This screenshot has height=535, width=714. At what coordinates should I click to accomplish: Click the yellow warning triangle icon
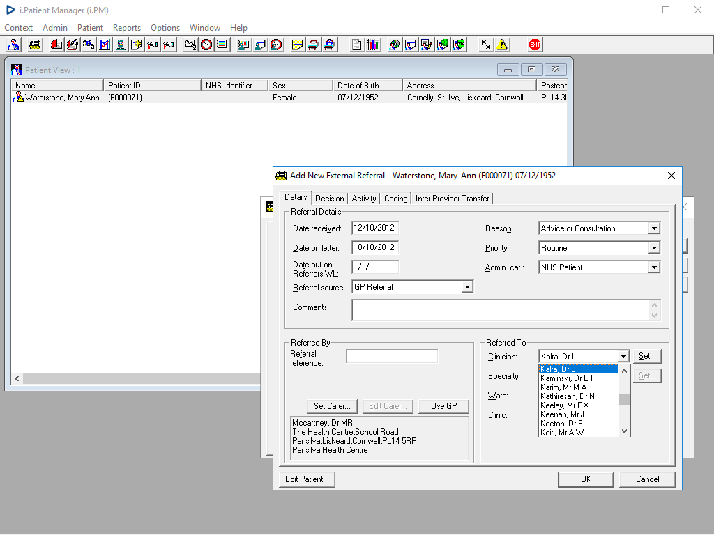click(x=502, y=45)
